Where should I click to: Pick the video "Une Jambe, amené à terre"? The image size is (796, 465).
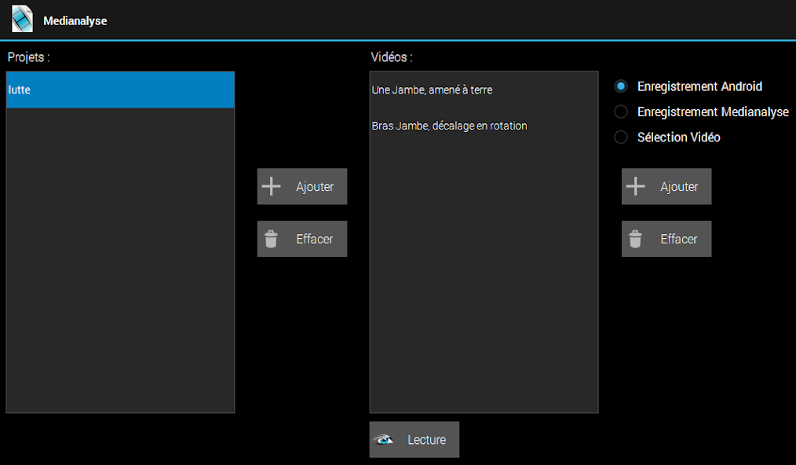[433, 90]
